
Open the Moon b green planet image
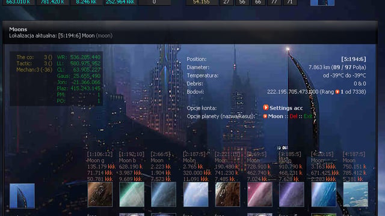[x=132, y=194]
